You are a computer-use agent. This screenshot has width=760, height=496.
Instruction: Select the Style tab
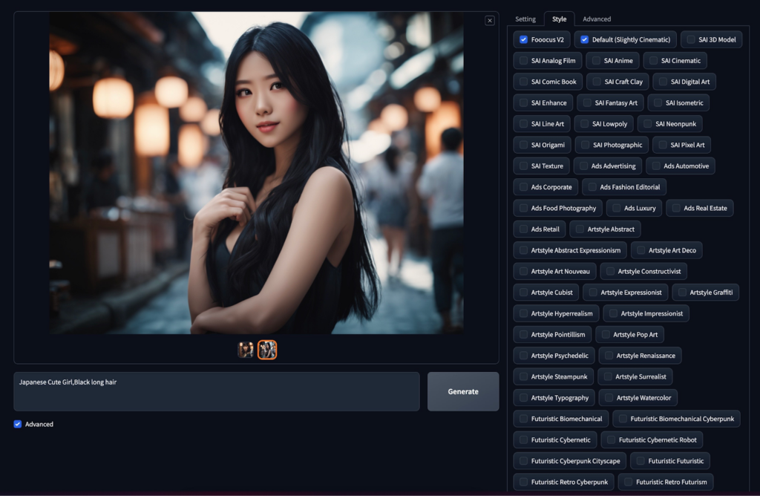coord(559,19)
